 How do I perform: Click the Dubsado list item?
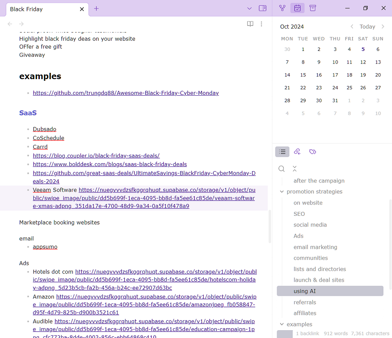[x=45, y=129]
